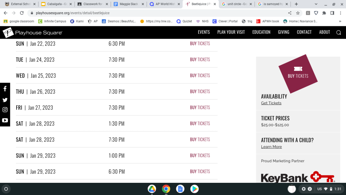Launch Google Drive from the shelf
The image size is (346, 195).
(152, 189)
